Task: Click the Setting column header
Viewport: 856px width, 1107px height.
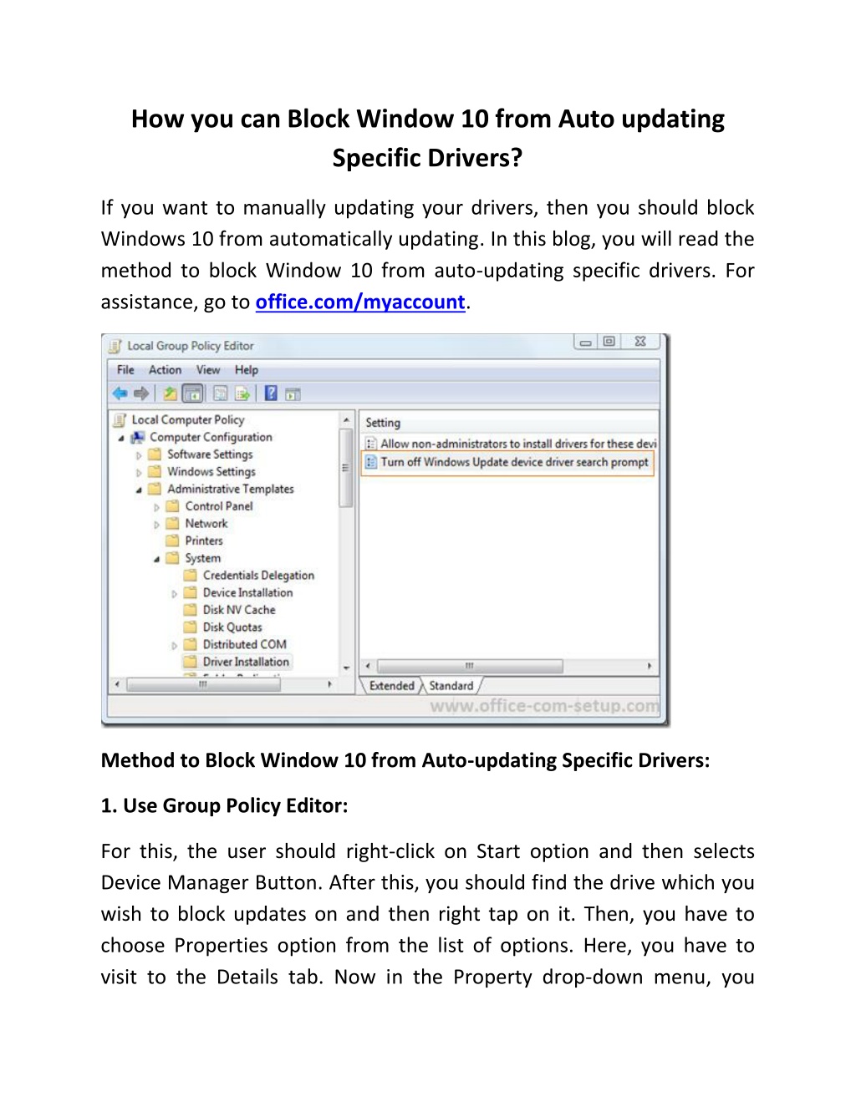Action: click(x=508, y=423)
